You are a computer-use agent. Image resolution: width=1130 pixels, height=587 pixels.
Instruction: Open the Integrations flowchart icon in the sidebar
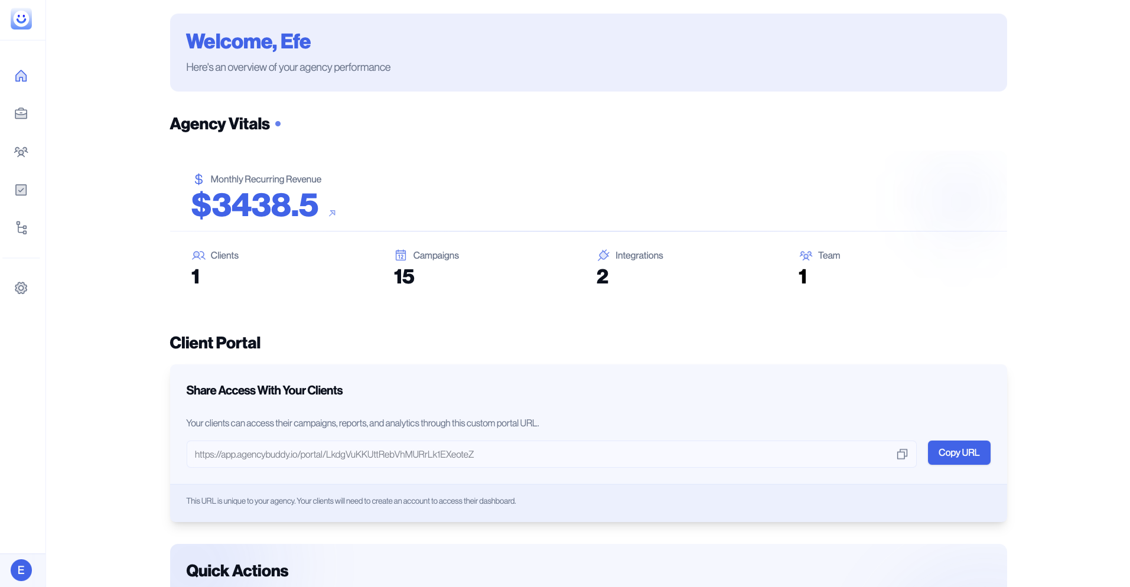[x=21, y=228]
